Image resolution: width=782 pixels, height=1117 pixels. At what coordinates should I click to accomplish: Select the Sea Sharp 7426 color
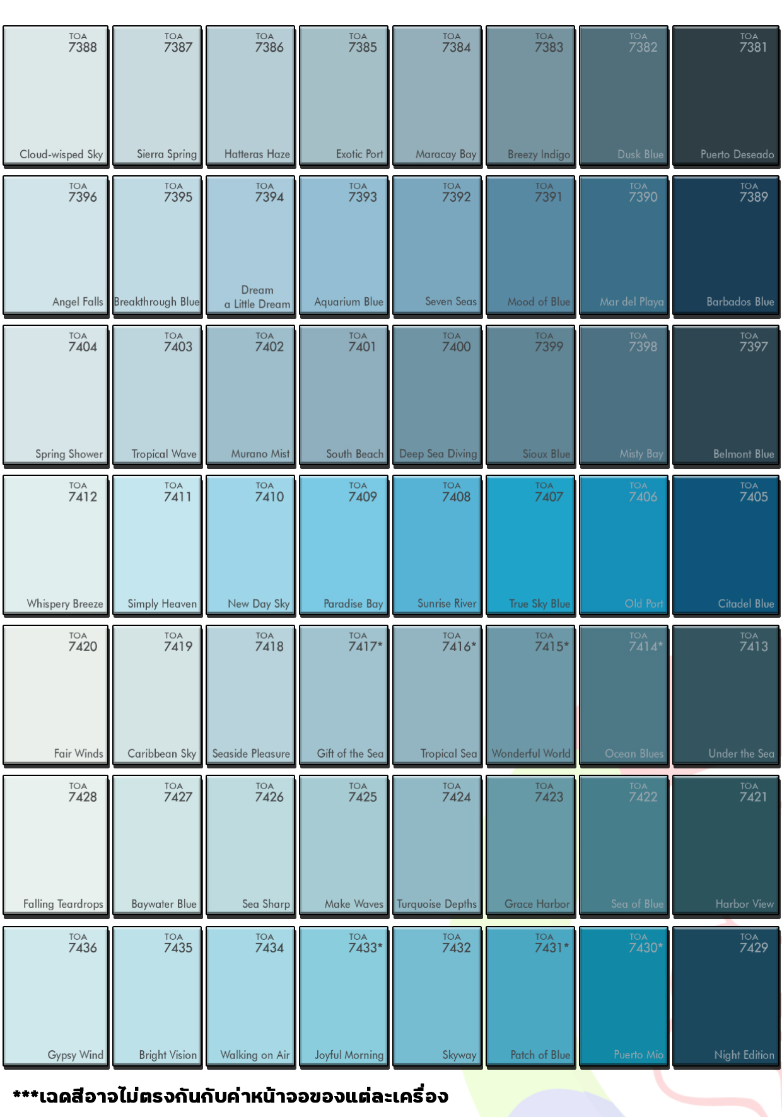point(250,845)
